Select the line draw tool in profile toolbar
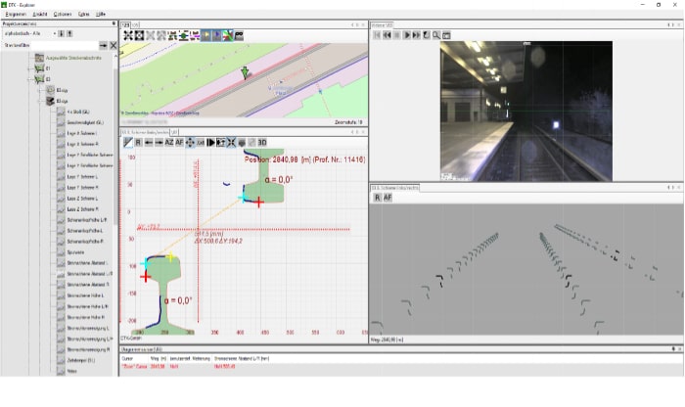The width and height of the screenshot is (685, 407). (x=127, y=142)
